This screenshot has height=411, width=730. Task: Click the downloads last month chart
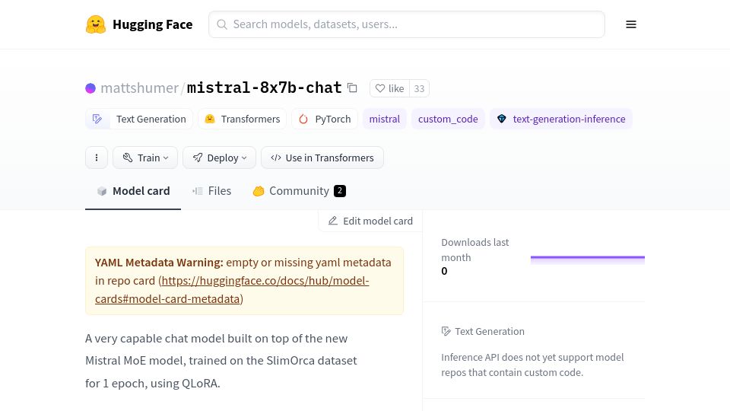pos(588,260)
